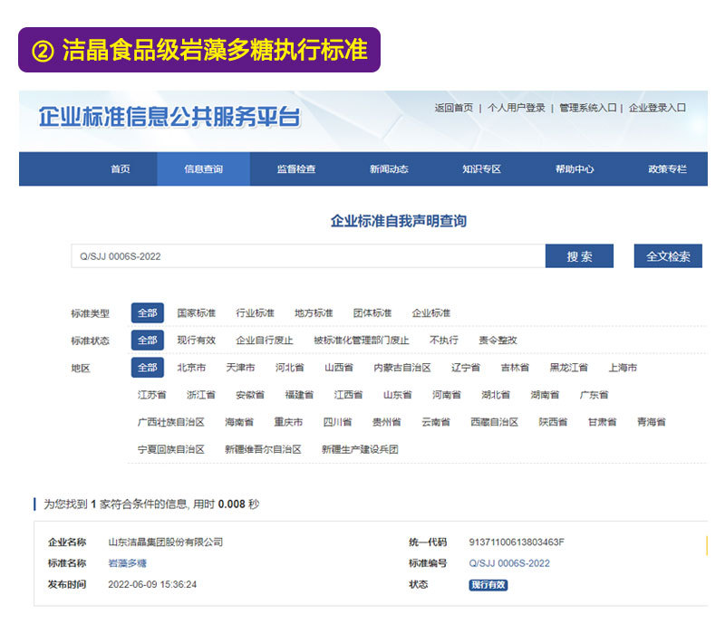725x634 pixels.
Task: Filter region by 云南省
Action: coord(436,422)
